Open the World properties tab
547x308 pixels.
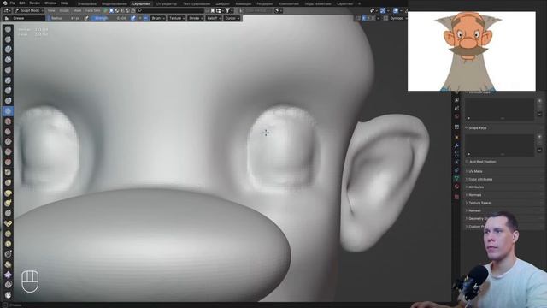coord(456,116)
